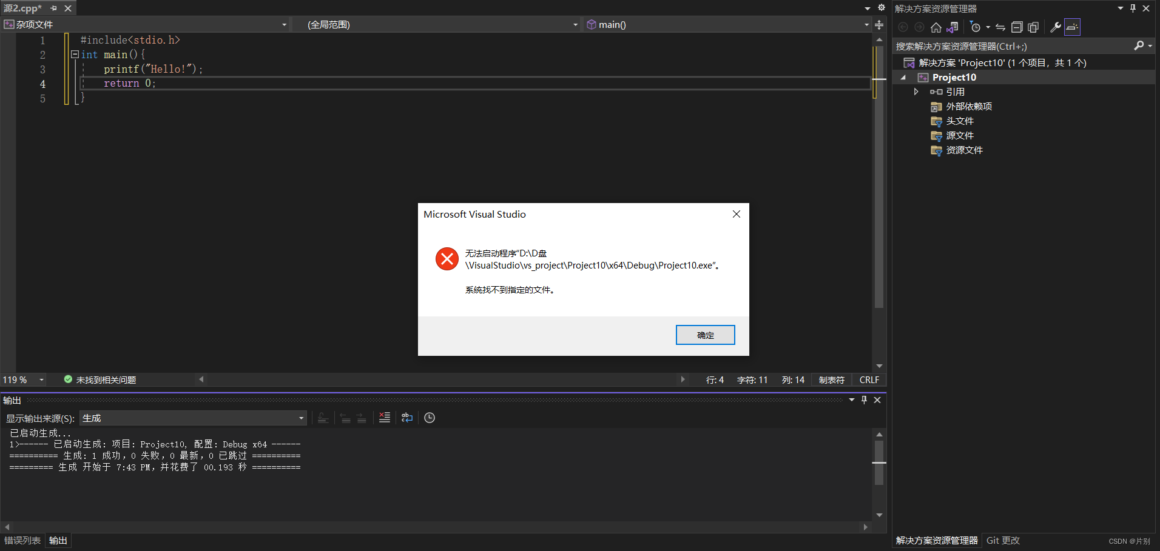
Task: Select 源2.cpp editor tab
Action: 23,8
